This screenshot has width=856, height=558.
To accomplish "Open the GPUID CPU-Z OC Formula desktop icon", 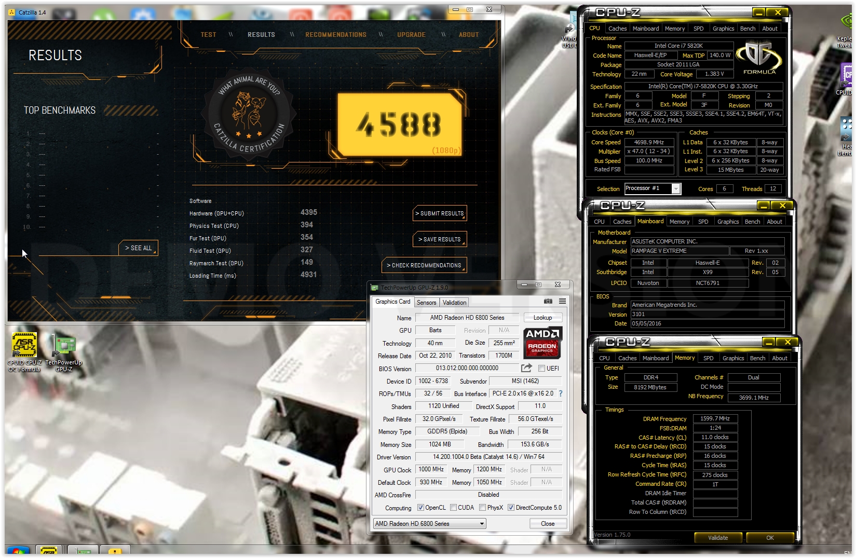I will tap(24, 351).
